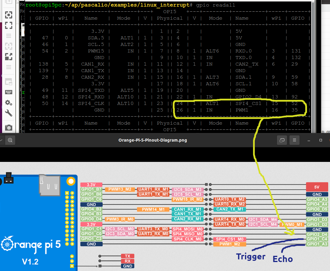Click the scaled mode icon in the sidebar

[9, 57]
